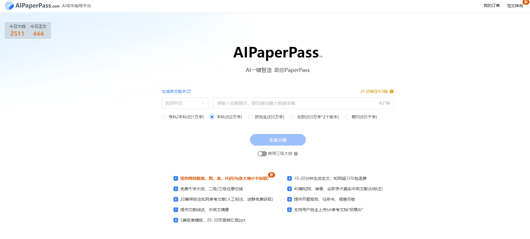
Task: Click the AIPaperPass logo icon in the header
Action: tap(9, 6)
